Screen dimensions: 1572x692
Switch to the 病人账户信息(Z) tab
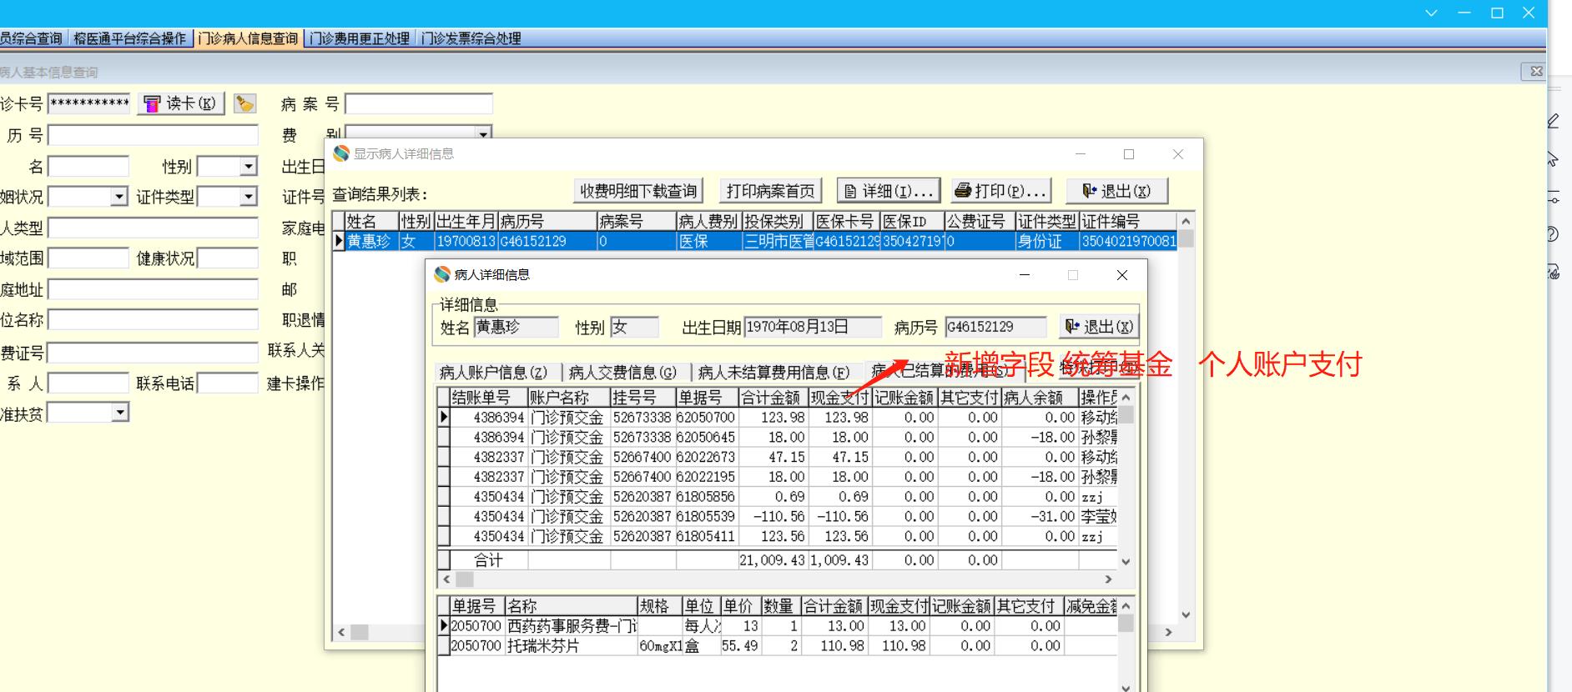point(494,372)
